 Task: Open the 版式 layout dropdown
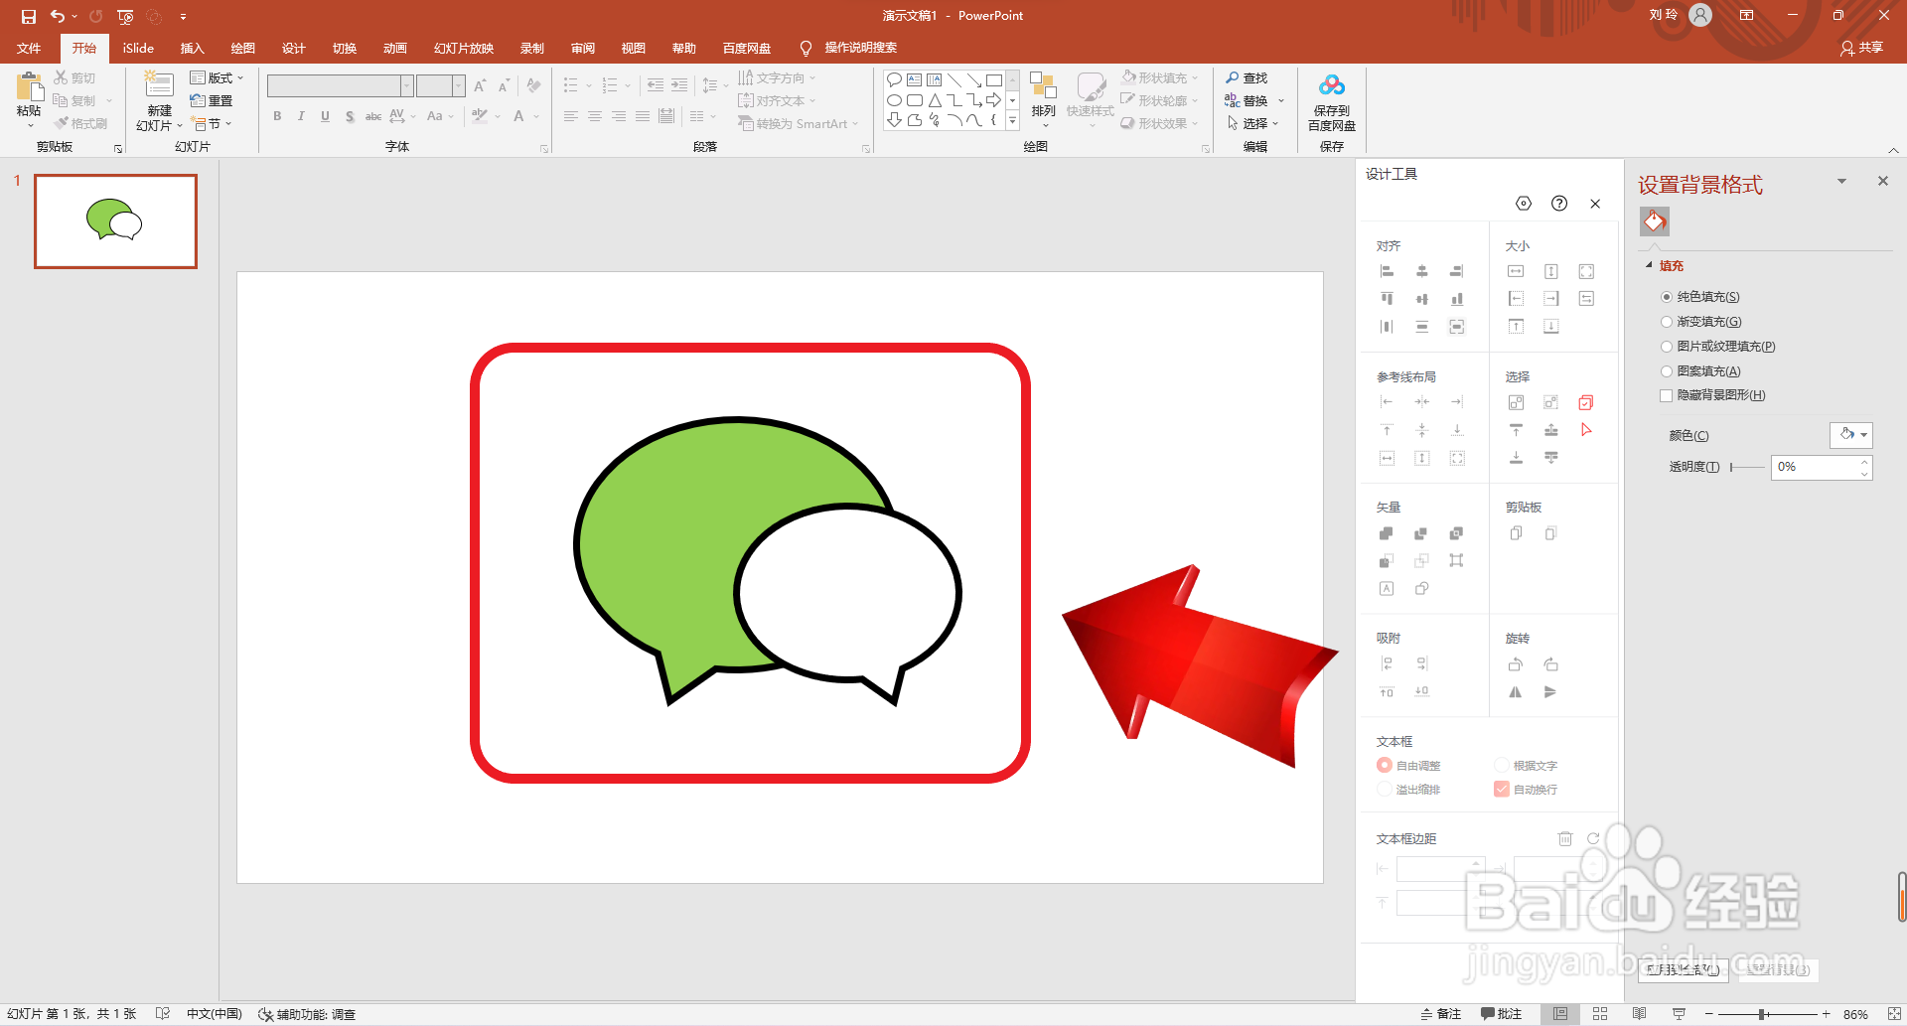coord(217,77)
